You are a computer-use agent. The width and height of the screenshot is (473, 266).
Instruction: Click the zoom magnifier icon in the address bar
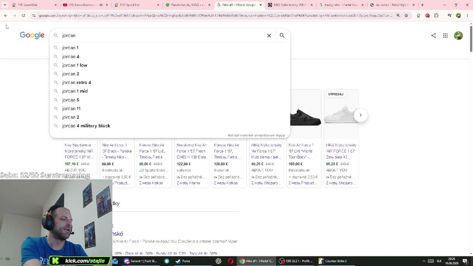click(398, 16)
